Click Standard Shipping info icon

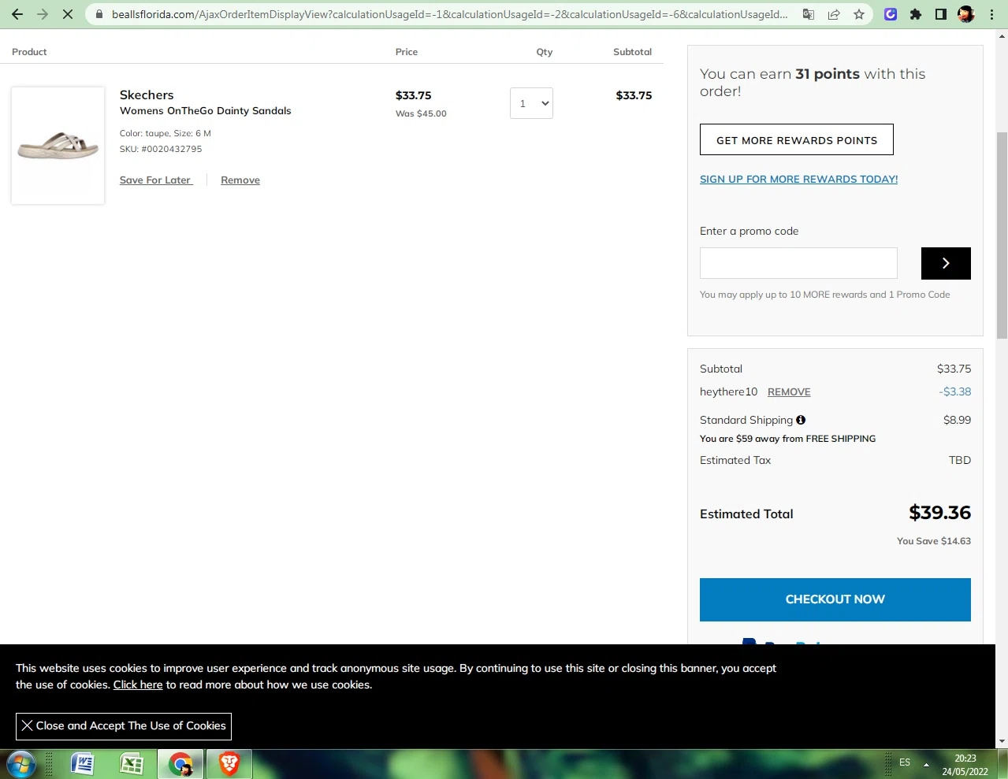[x=801, y=420]
